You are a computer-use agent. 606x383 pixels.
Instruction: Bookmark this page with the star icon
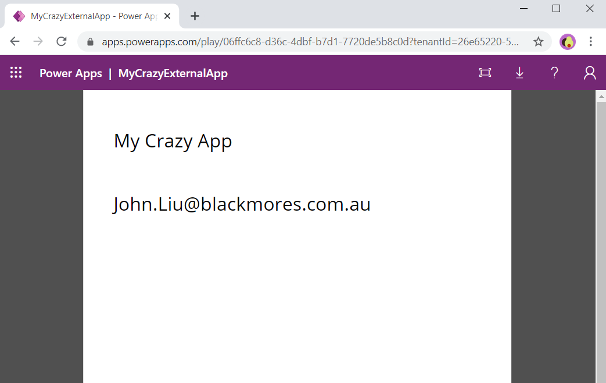[x=538, y=42]
